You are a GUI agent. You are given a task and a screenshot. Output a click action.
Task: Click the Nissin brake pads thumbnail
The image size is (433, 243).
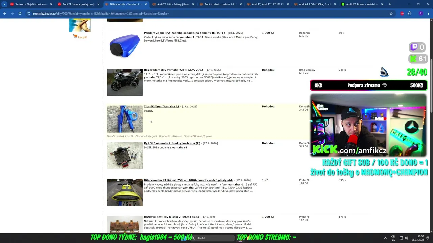tap(125, 224)
